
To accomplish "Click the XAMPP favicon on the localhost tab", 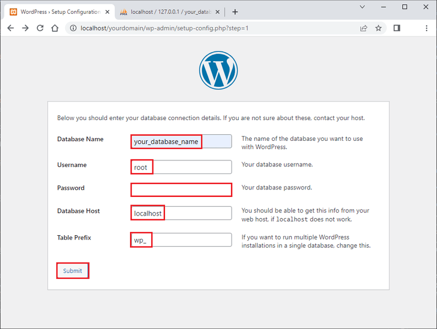I will (x=123, y=11).
